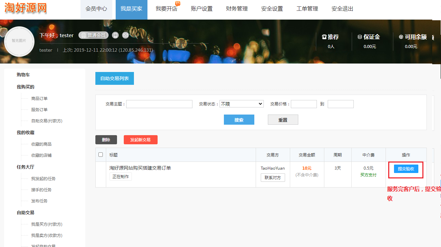Focus the 交易主题 text field
The height and width of the screenshot is (247, 441).
pyautogui.click(x=159, y=104)
